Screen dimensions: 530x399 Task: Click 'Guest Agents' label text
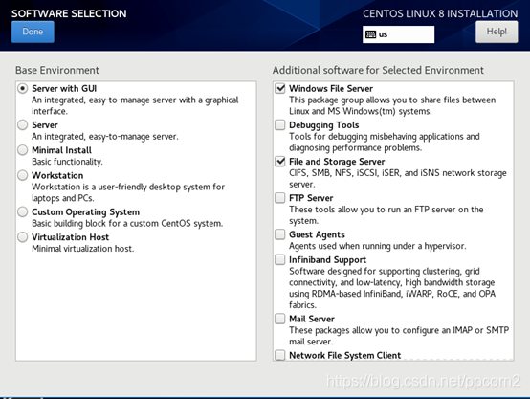(x=317, y=234)
